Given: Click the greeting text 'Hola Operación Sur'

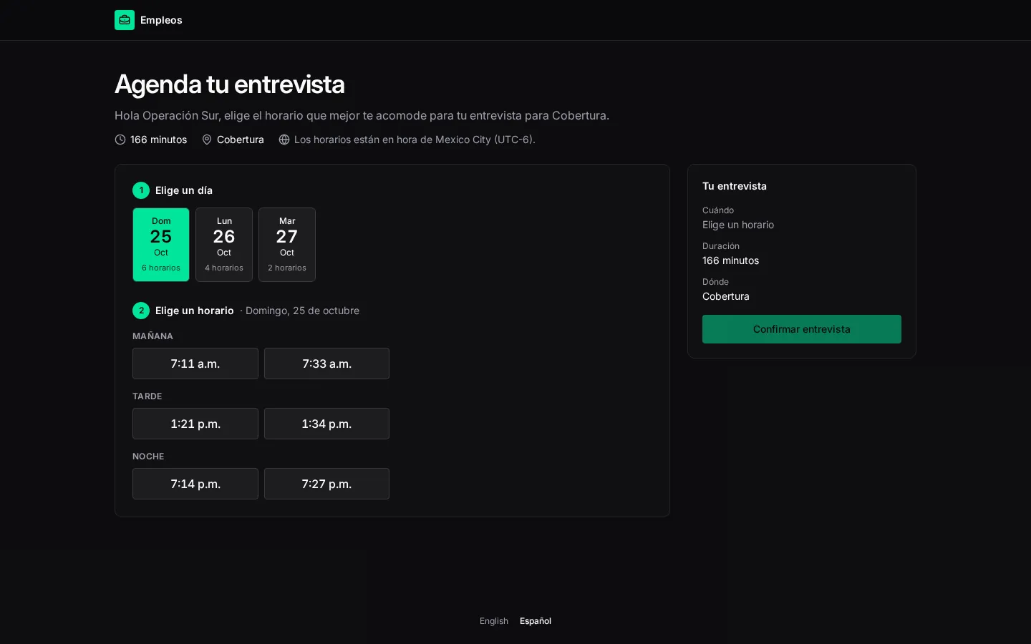Looking at the screenshot, I should 166,115.
